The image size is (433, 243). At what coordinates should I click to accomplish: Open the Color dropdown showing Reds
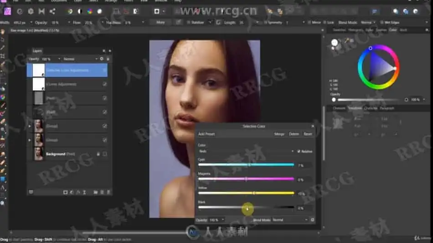246,151
